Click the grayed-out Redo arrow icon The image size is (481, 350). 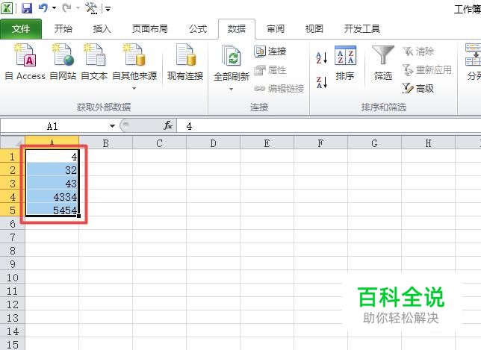[x=66, y=7]
